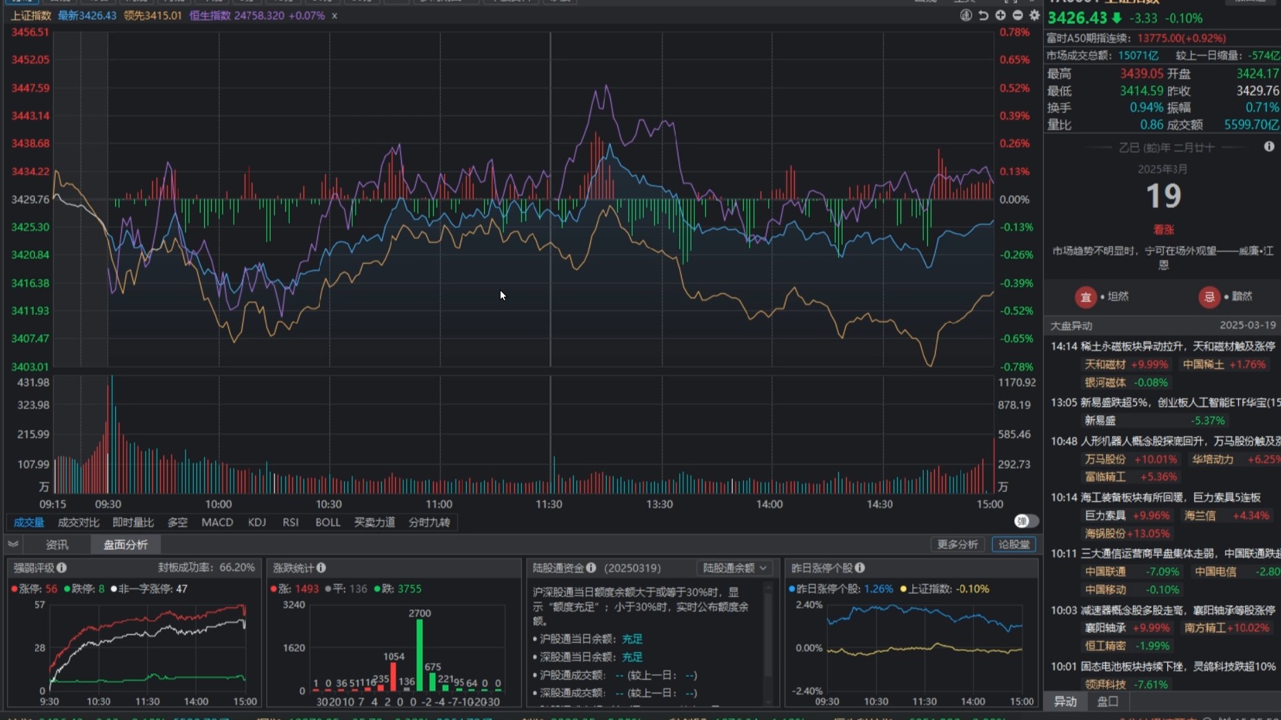Click the 论股堂 button
1281x720 pixels.
(1013, 544)
